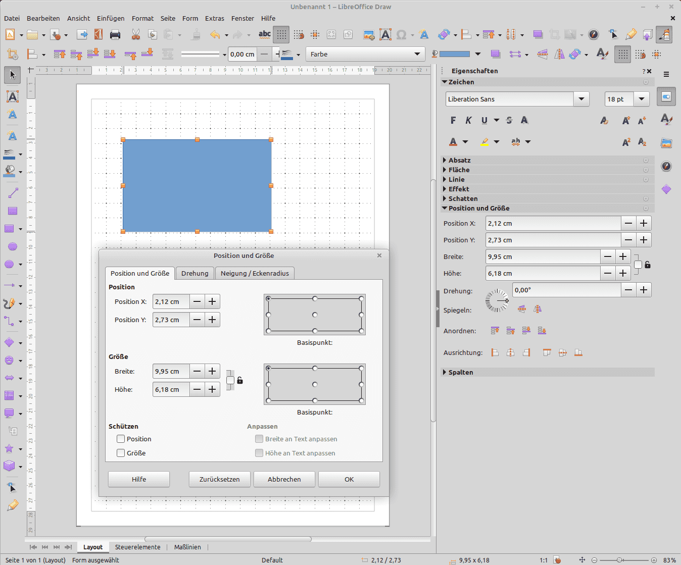Open the Extras menu

[x=215, y=18]
